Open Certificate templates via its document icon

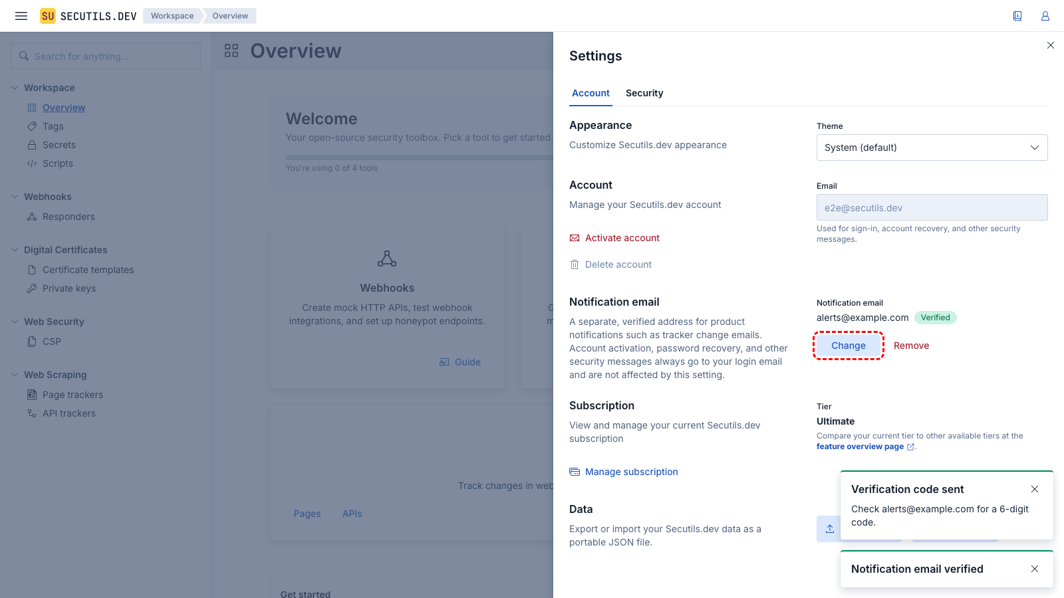32,270
